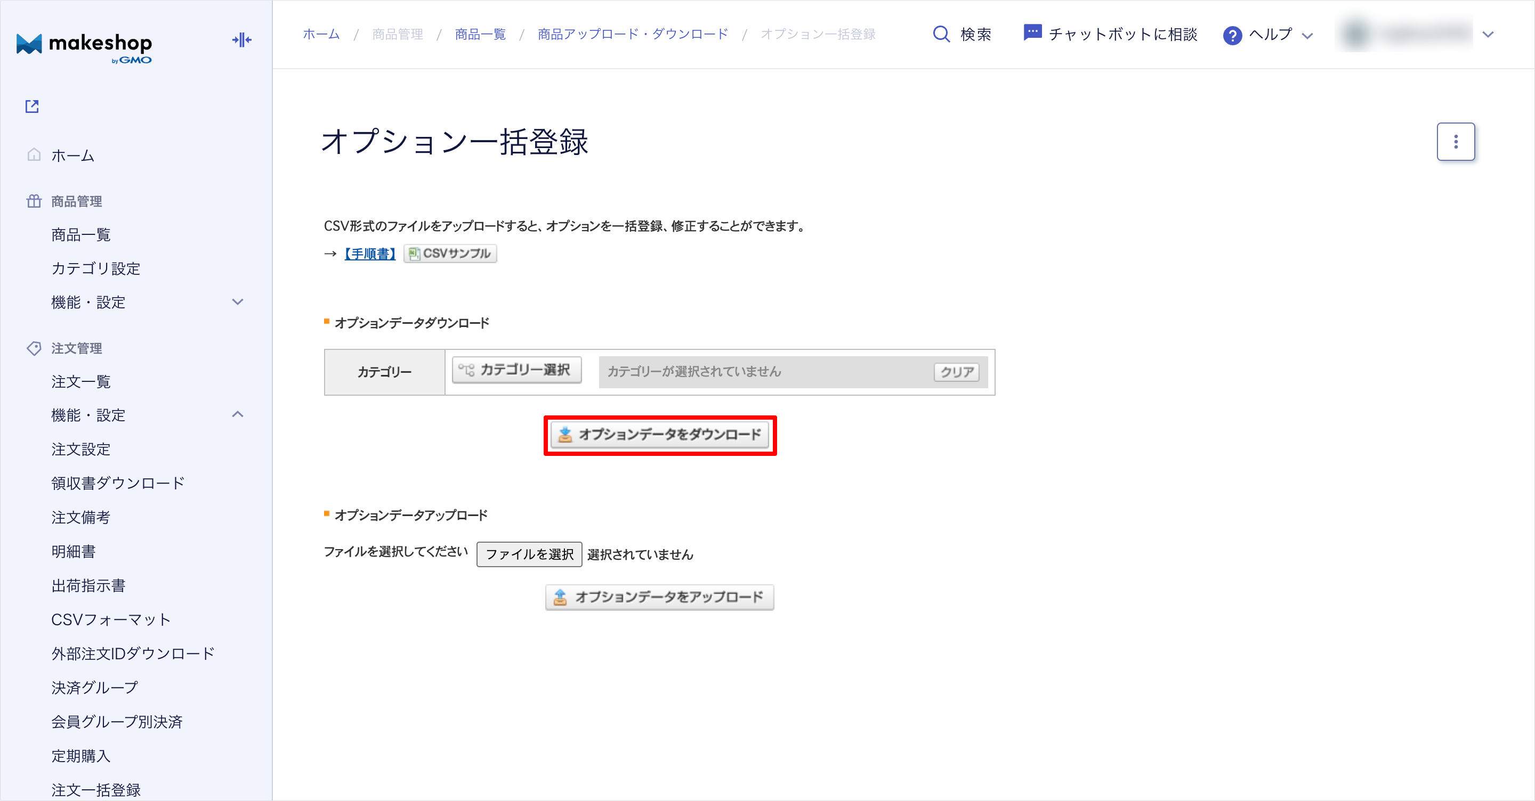Collapse the sidebar with the collapse icon
Screen dimensions: 1535x801
[241, 40]
